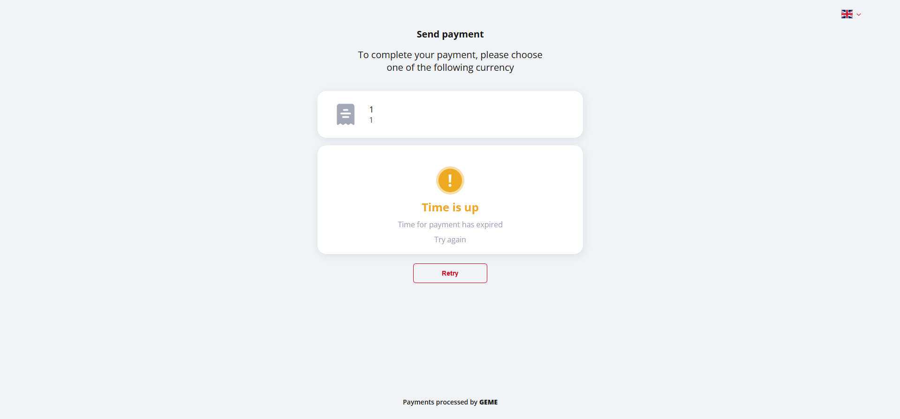Viewport: 900px width, 419px height.
Task: Expand the language dropdown chevron
Action: [x=859, y=15]
